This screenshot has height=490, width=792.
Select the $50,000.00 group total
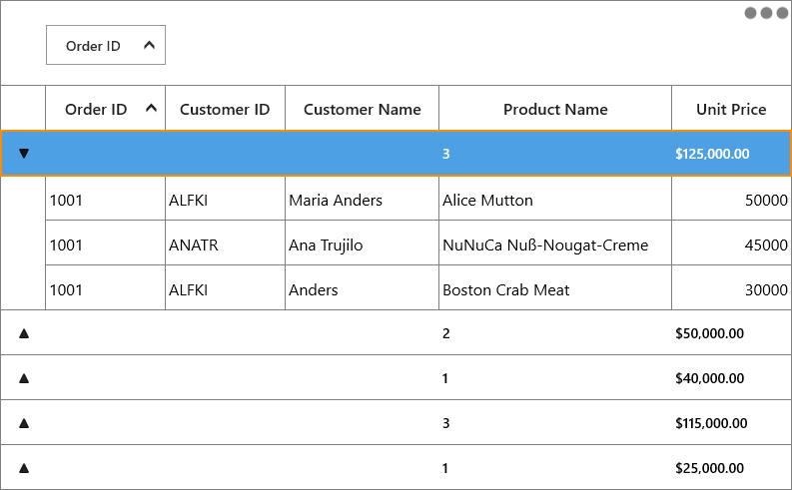click(x=709, y=333)
